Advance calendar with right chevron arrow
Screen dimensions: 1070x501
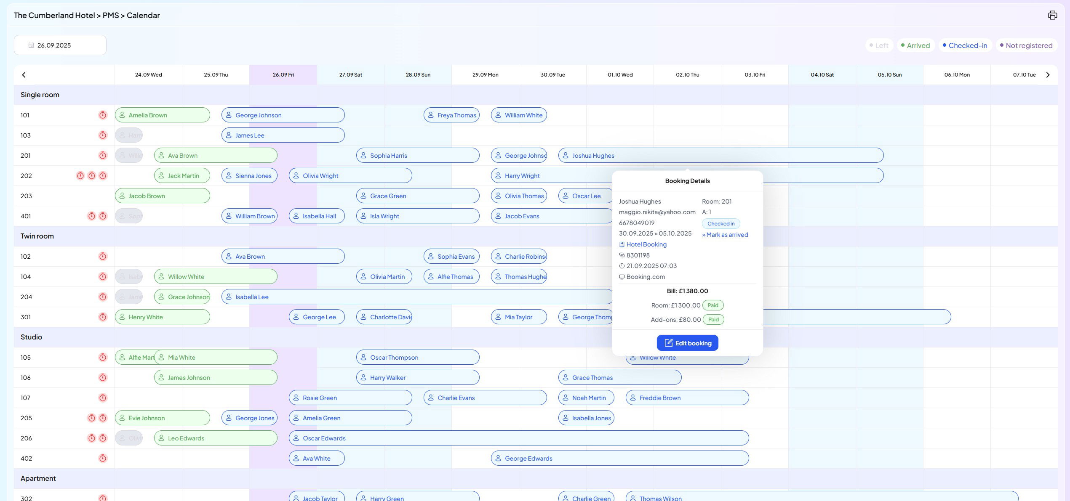click(x=1048, y=75)
